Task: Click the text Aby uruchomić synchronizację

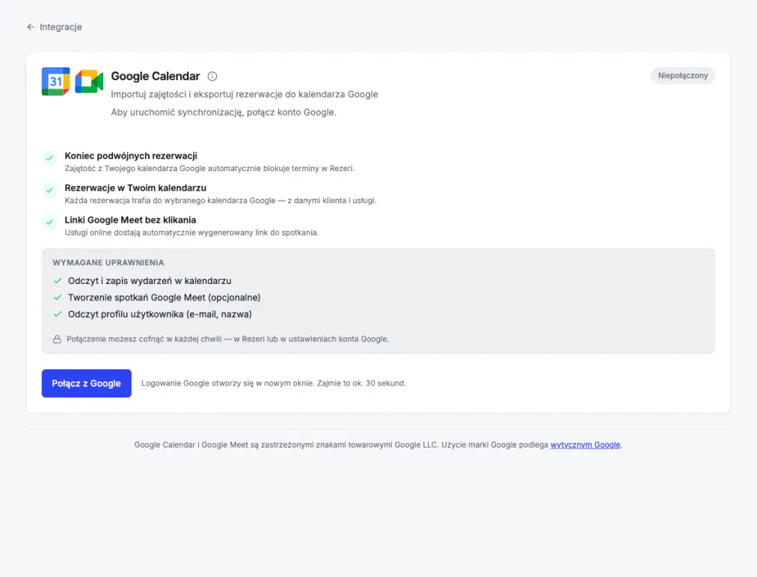Action: [x=224, y=112]
